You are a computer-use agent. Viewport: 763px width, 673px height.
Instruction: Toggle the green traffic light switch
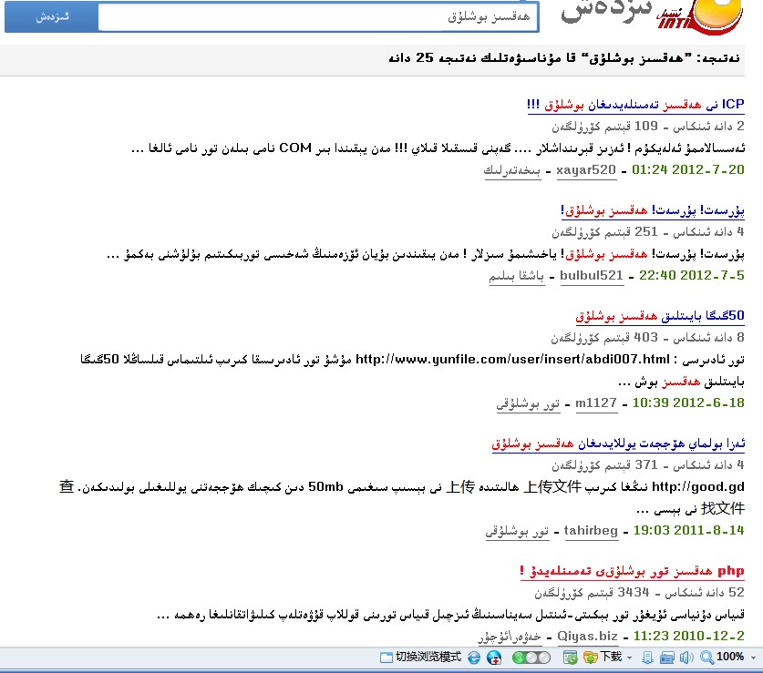point(531,658)
